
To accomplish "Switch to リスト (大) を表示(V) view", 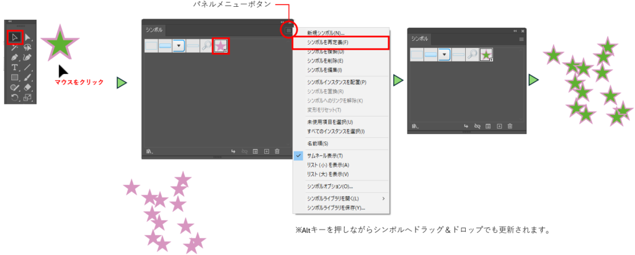I will [x=328, y=174].
